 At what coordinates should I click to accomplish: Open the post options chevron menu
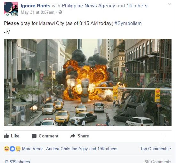tap(170, 4)
